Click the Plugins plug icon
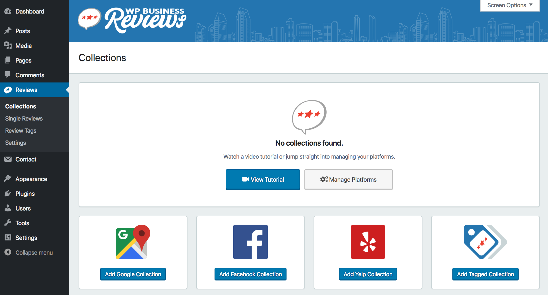This screenshot has height=295, width=548. [8, 193]
